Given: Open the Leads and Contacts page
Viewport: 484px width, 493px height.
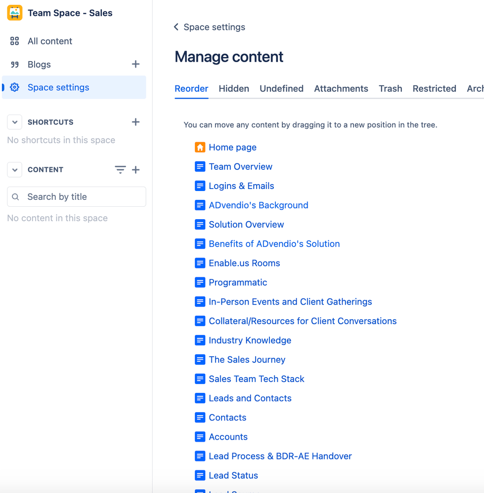Looking at the screenshot, I should [x=250, y=398].
